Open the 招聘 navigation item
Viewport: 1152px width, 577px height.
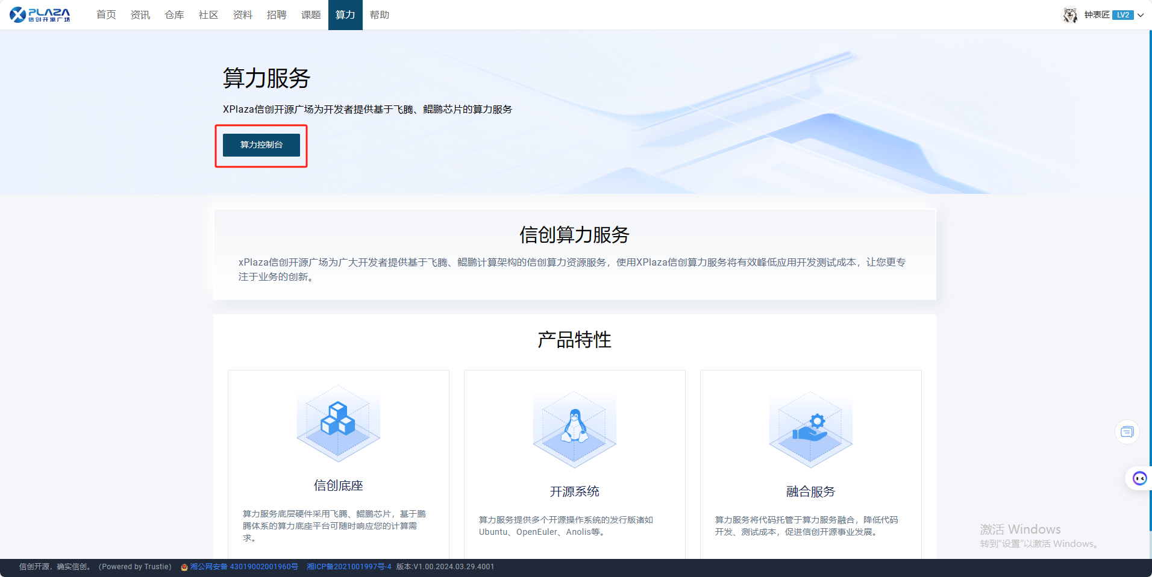tap(277, 15)
